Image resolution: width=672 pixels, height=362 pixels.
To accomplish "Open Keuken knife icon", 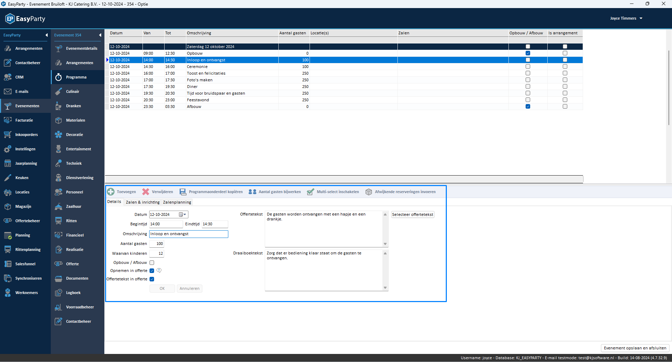I will (8, 178).
